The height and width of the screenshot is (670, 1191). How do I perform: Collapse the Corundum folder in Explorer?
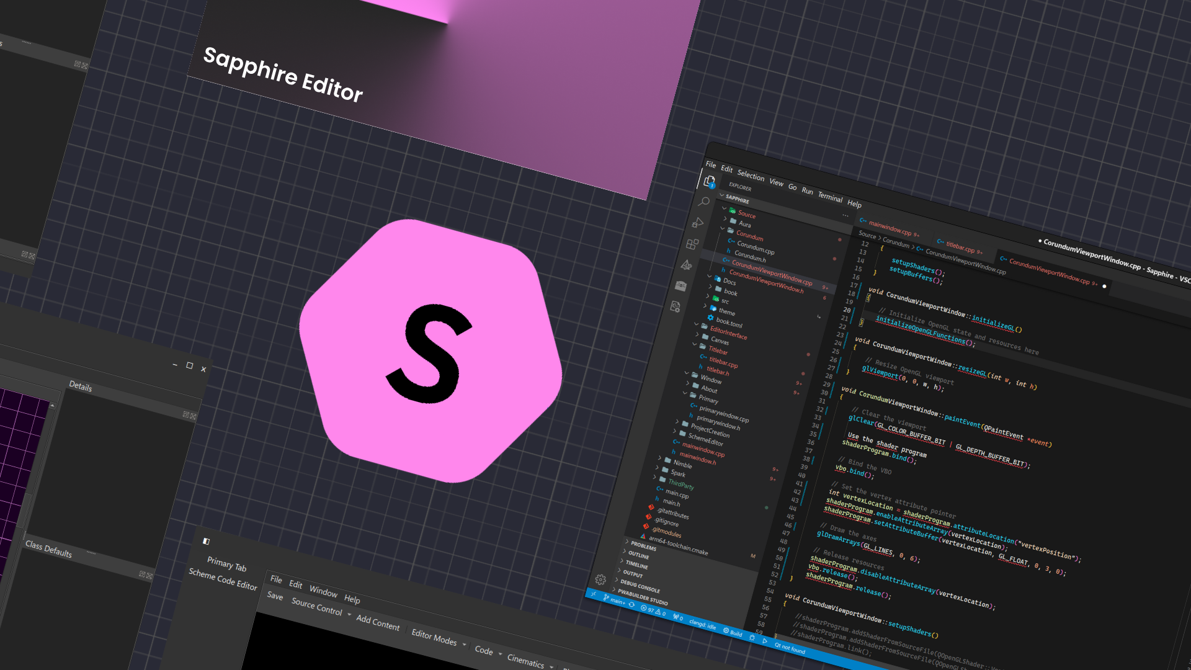point(722,228)
